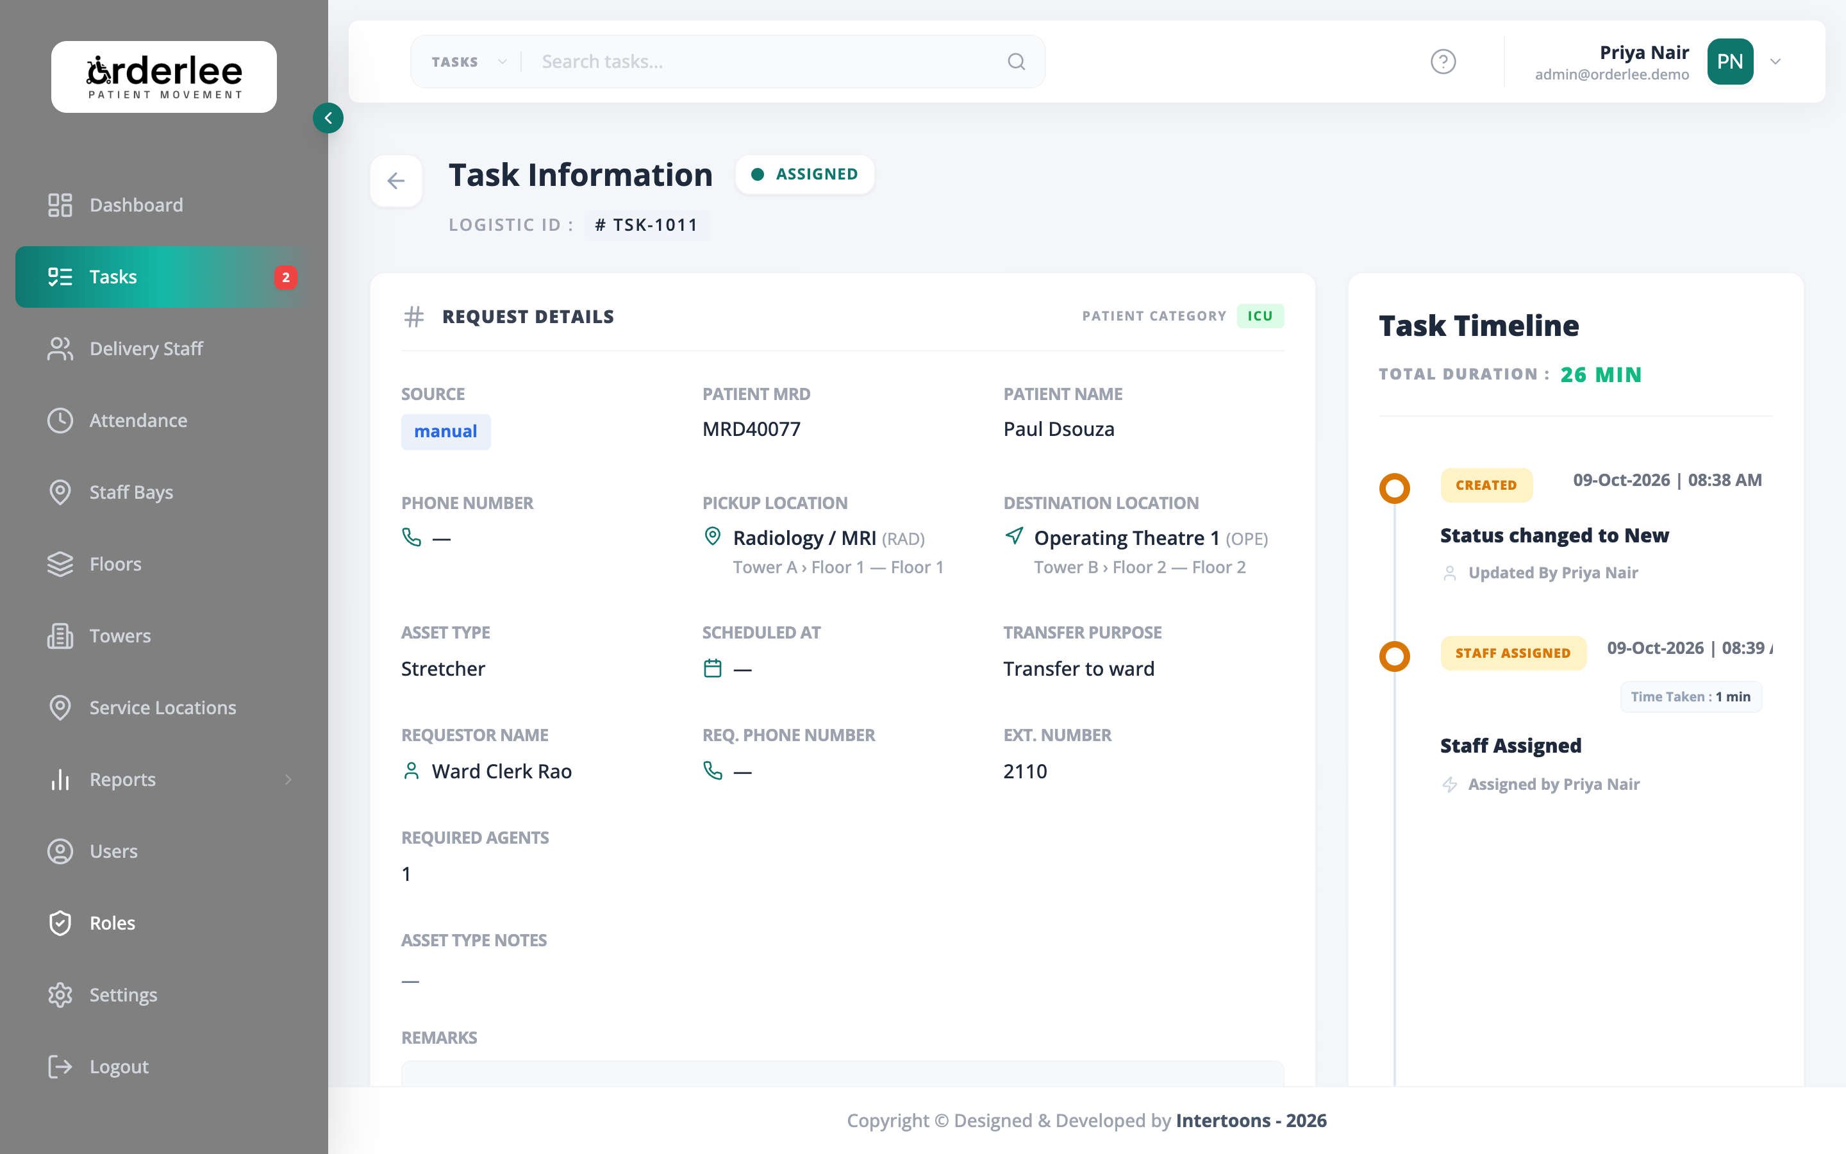Click the Intertoons footer link
The height and width of the screenshot is (1154, 1846).
1251,1119
